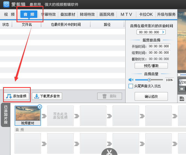
Task: Click the speaker volume icon
Action: point(131,80)
